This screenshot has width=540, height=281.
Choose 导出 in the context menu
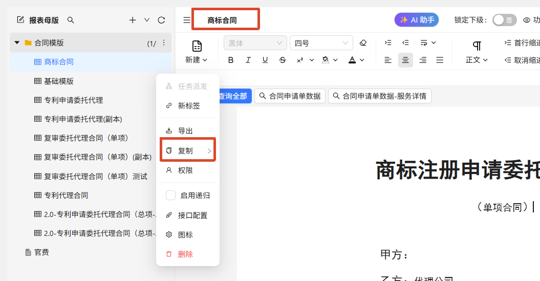coord(188,131)
